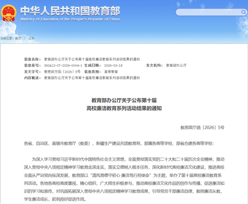Click the 生成日期 value 2026-03-18
The width and height of the screenshot is (248, 204).
coord(113,65)
